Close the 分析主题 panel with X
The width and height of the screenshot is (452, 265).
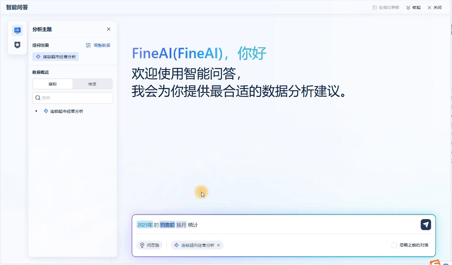[109, 29]
